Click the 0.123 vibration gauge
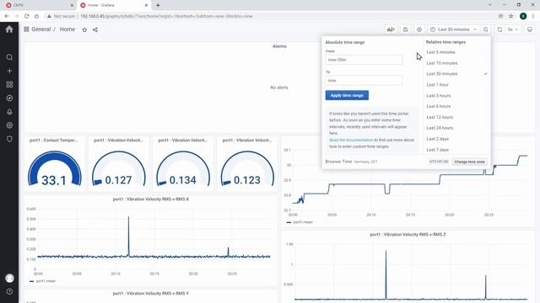Image resolution: width=540 pixels, height=303 pixels. coord(247,168)
